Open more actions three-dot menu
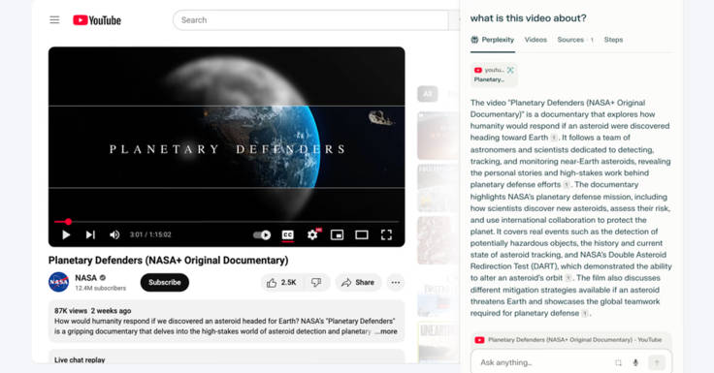This screenshot has height=373, width=714. 396,283
